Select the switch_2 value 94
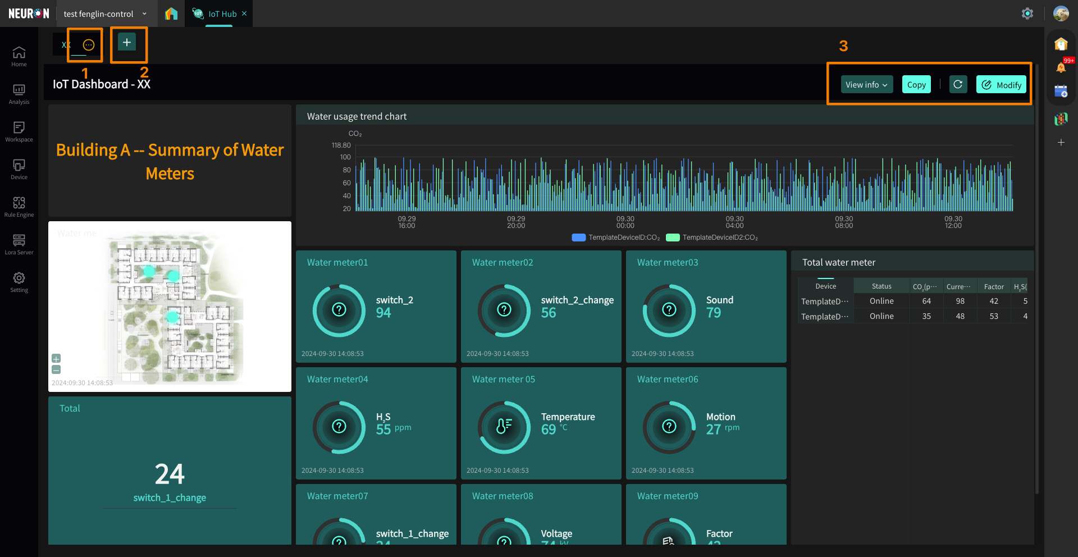 [383, 313]
